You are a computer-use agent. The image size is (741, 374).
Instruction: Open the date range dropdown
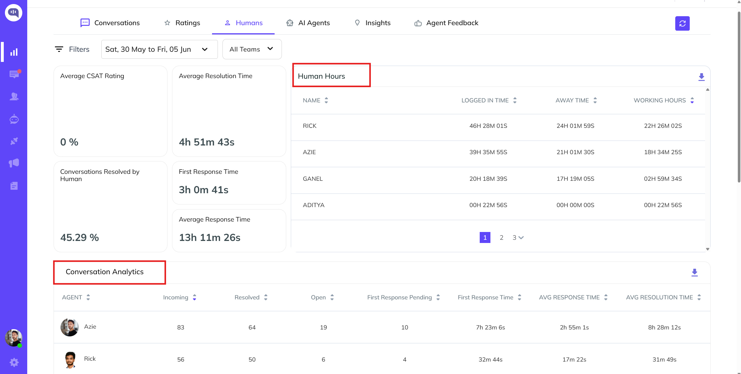(x=159, y=49)
